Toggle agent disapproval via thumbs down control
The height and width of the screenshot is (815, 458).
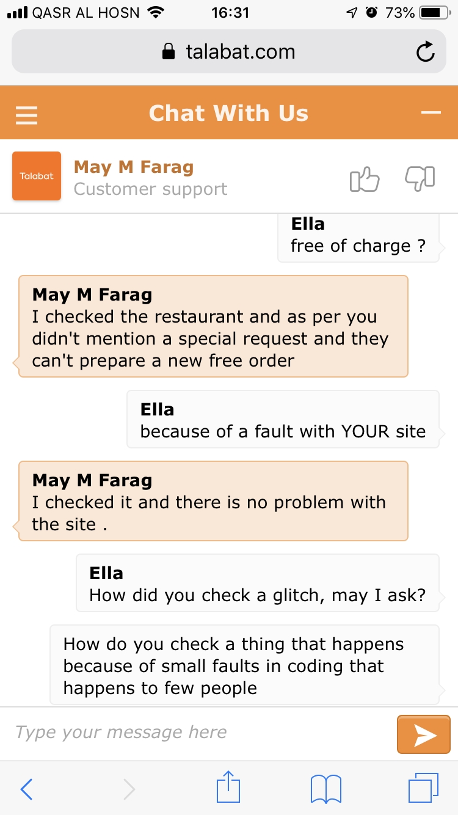pyautogui.click(x=420, y=177)
